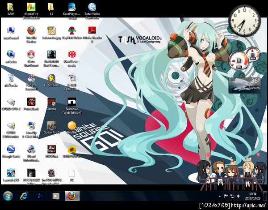Show hidden system tray icons
Image resolution: width=268 pixels, height=210 pixels.
click(x=220, y=196)
